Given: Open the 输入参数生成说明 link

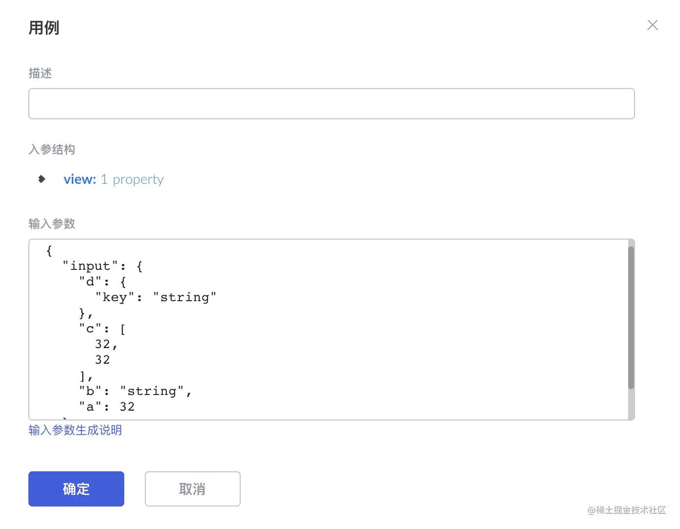Looking at the screenshot, I should pos(75,430).
